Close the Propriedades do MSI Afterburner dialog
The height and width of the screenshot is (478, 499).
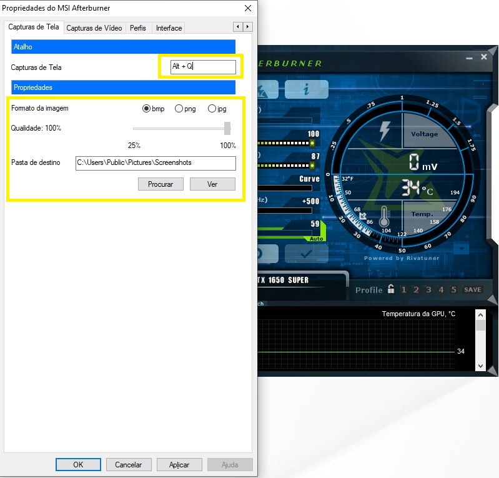pyautogui.click(x=248, y=8)
